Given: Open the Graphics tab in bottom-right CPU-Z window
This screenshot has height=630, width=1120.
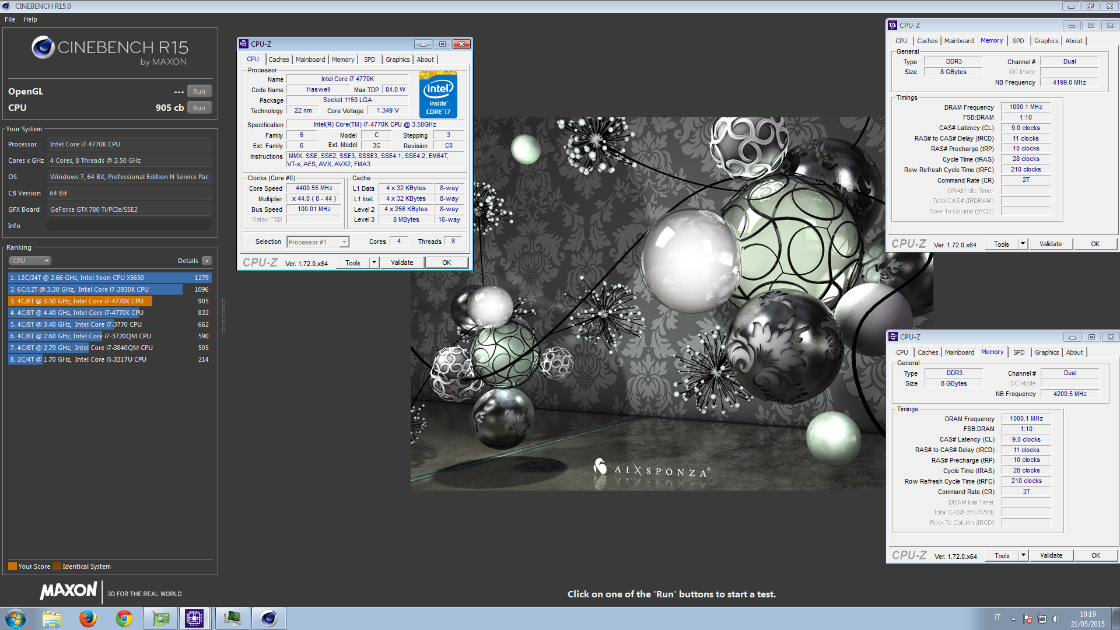Looking at the screenshot, I should 1047,352.
